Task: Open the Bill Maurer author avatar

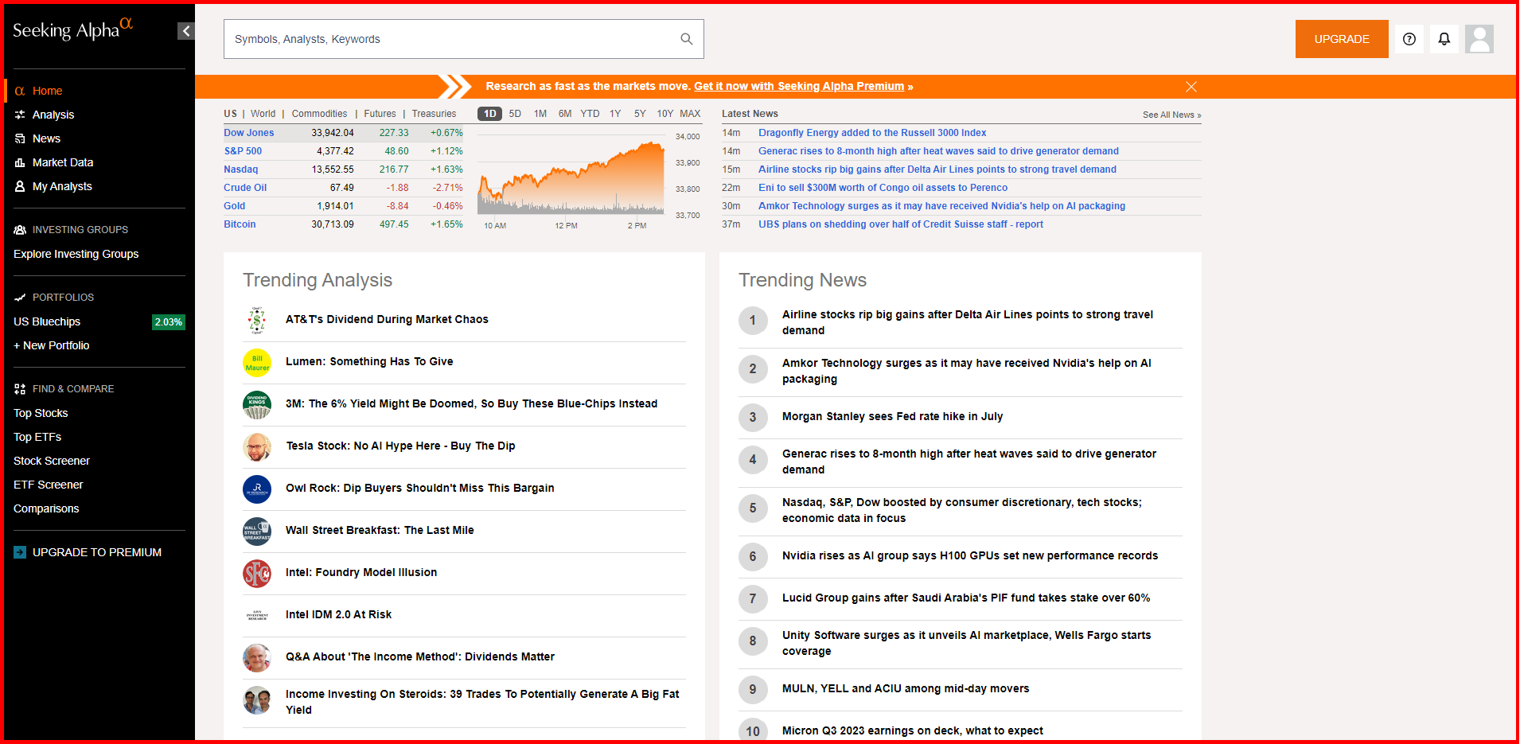Action: [x=257, y=363]
